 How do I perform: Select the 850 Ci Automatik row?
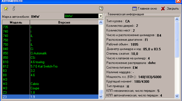coord(50,53)
